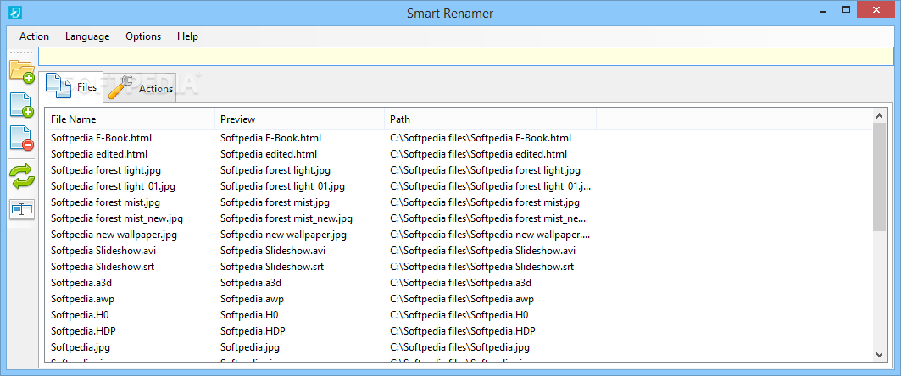Screen dimensions: 901x376
Task: Select Softpedia forest mist.jpg in File Name column
Action: tap(106, 202)
